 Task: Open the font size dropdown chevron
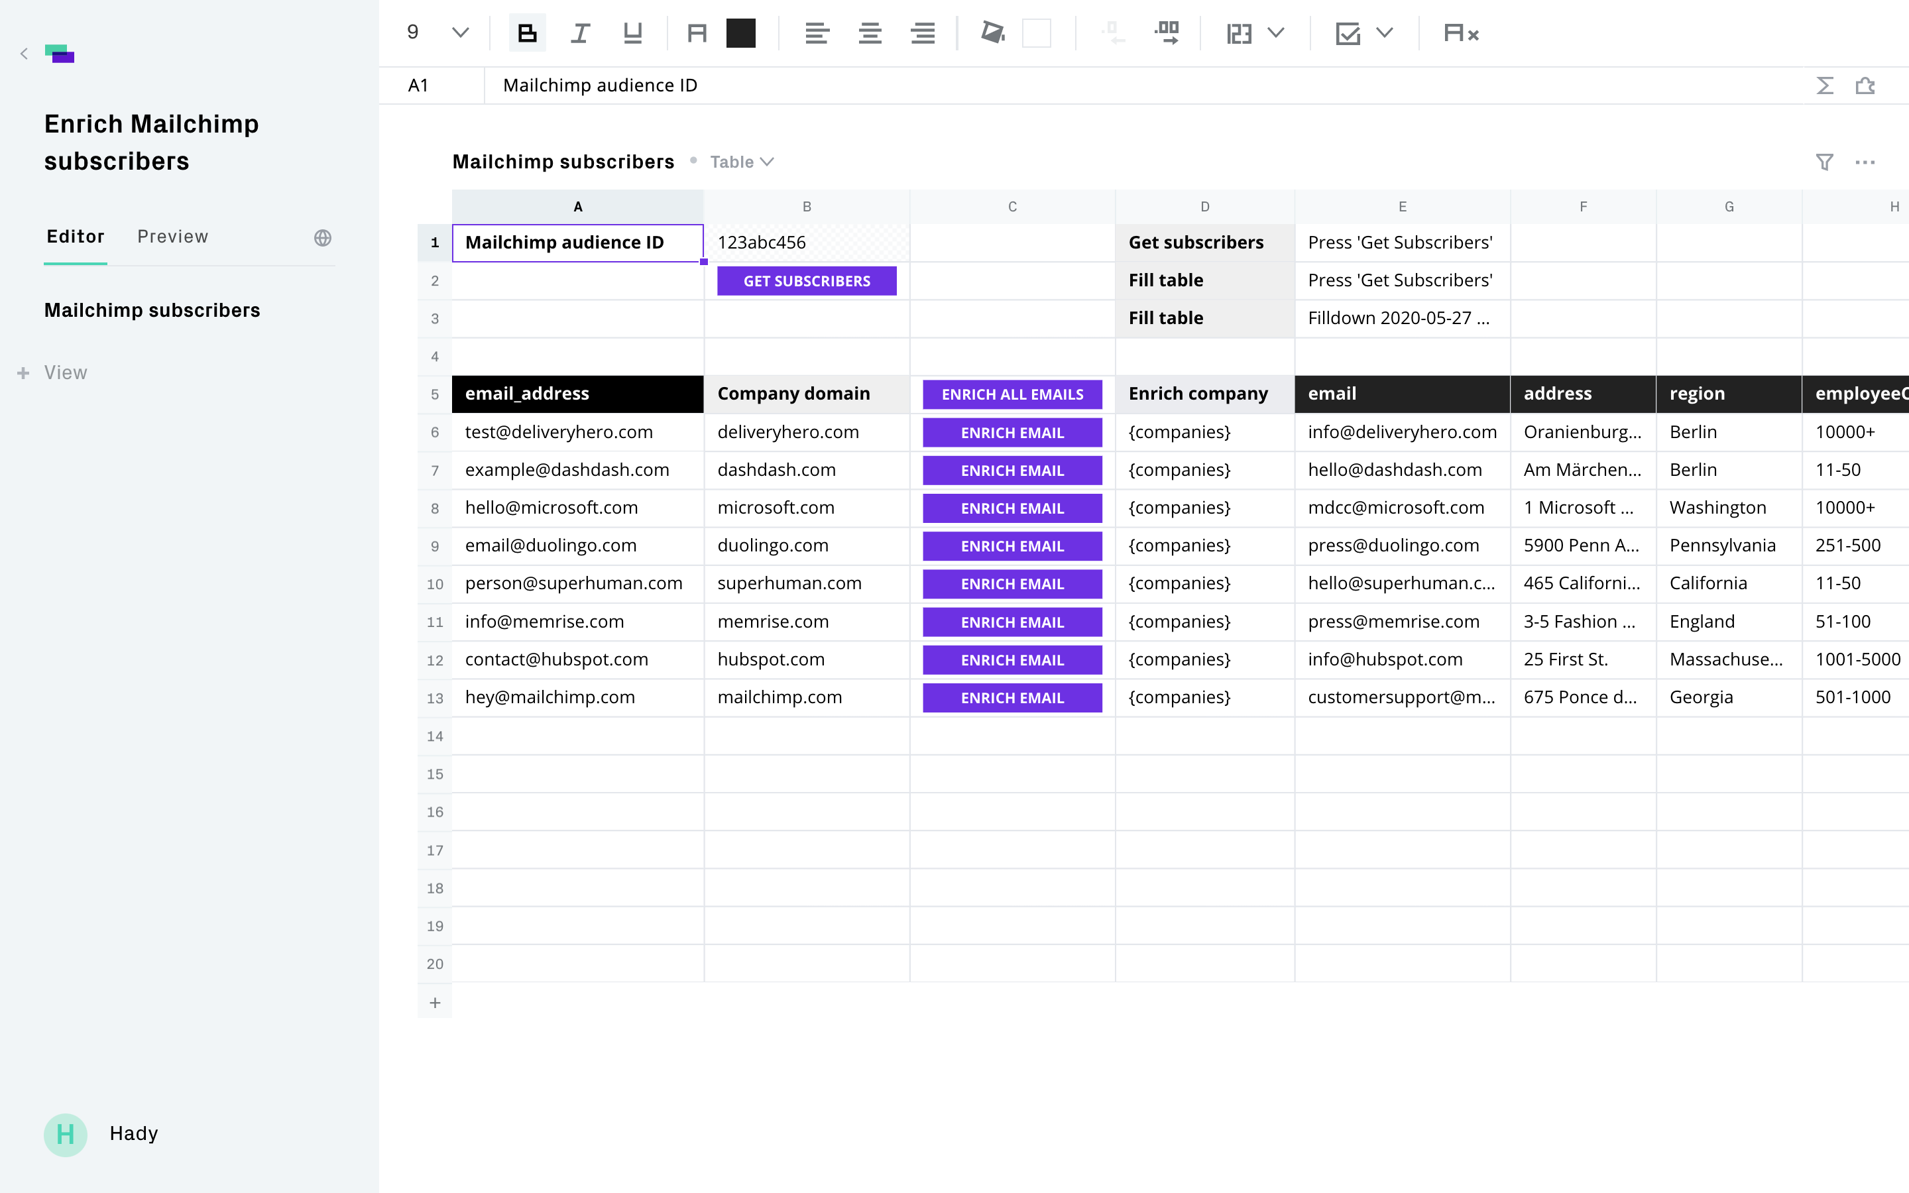[x=461, y=33]
